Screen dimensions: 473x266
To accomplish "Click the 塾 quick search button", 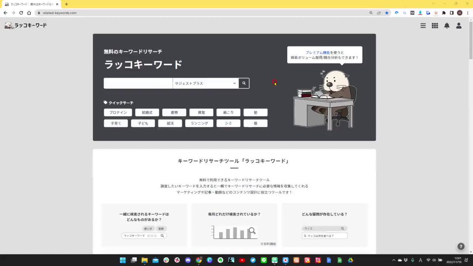I will [255, 112].
